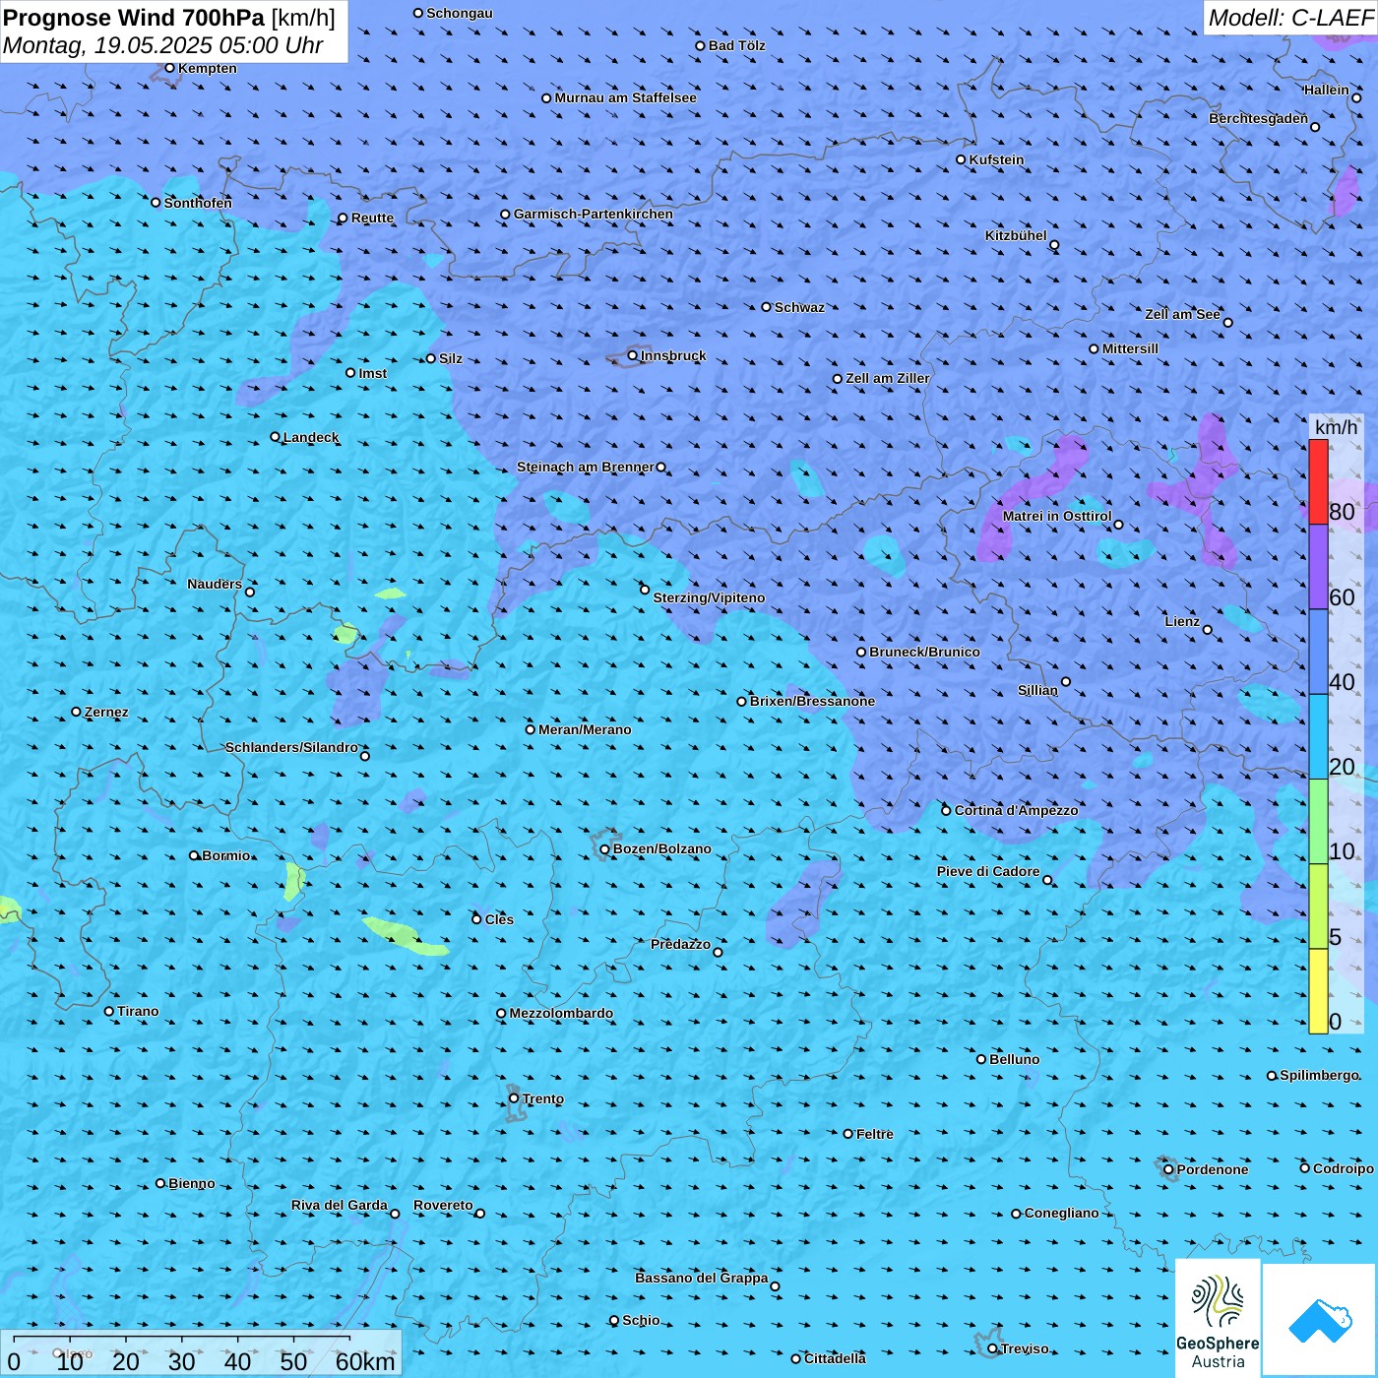Click the green 10–20 km/h legend swatch

tap(1318, 822)
